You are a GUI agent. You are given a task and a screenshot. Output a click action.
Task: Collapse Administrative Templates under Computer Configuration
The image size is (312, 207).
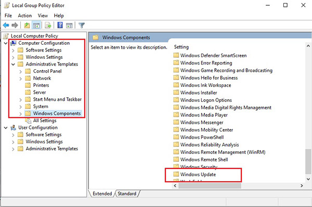click(13, 64)
